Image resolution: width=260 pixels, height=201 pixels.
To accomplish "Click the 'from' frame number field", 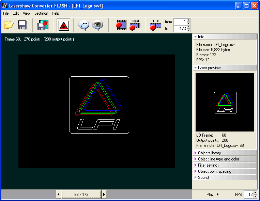I will [x=180, y=22].
